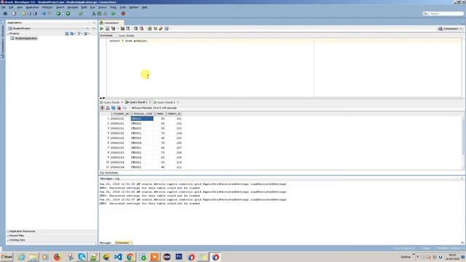Viewport: 466px width, 262px height.
Task: Click the Rollback icon in the worksheet toolbar
Action: (141, 28)
